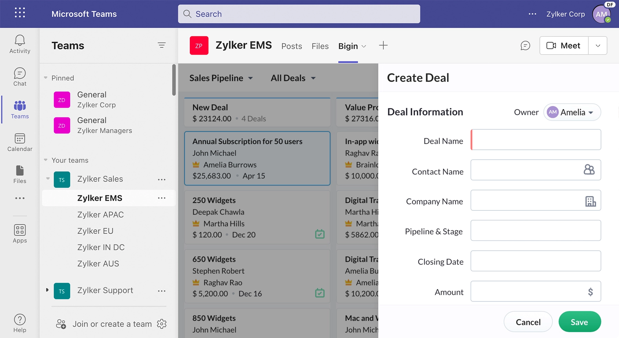Open the 650 Widgets deal card
This screenshot has height=338, width=619.
point(257,276)
